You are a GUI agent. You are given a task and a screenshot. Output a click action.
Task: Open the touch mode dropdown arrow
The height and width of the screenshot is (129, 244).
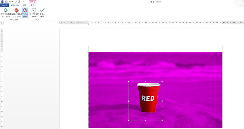coord(21,2)
